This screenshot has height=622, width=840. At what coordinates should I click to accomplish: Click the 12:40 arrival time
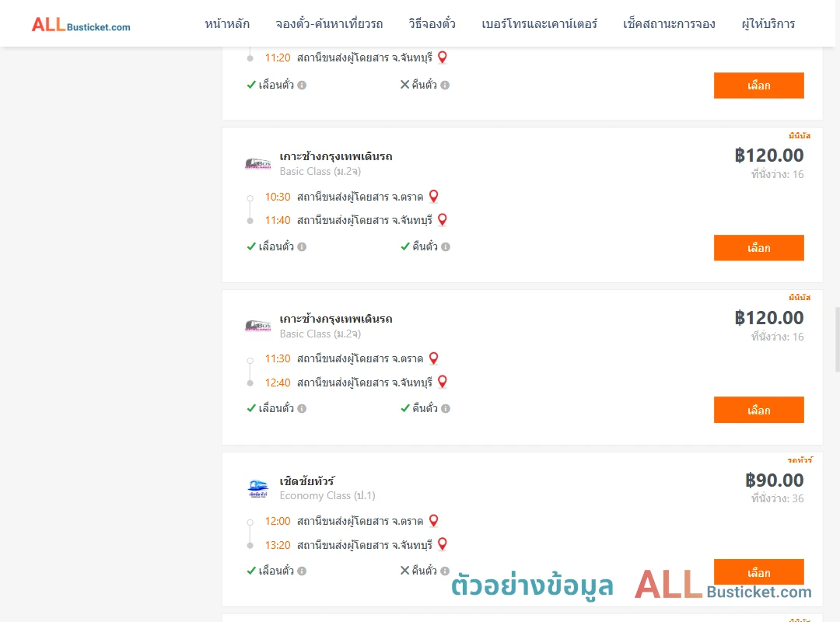[278, 383]
